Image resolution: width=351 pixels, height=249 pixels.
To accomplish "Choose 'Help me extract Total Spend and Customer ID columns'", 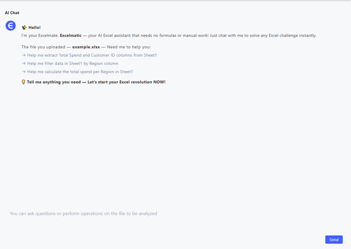I will (92, 55).
